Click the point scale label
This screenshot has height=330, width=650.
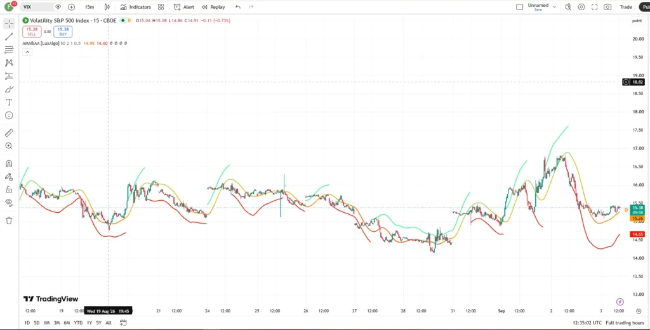(637, 21)
